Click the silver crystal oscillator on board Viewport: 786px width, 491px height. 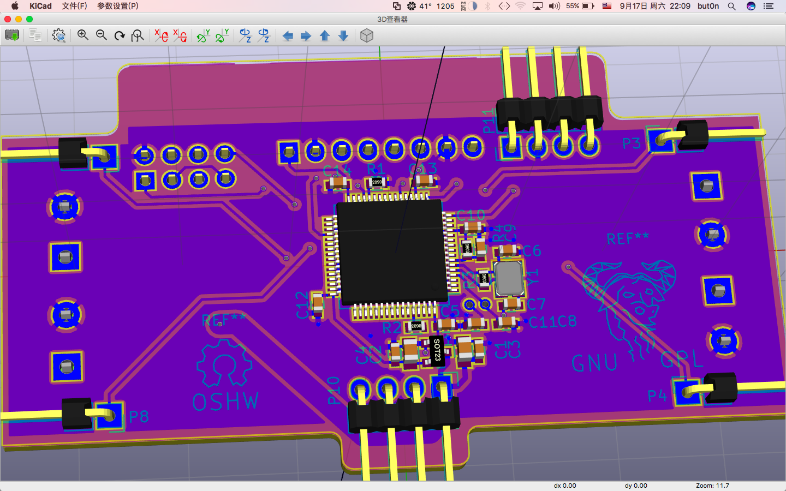(x=509, y=278)
